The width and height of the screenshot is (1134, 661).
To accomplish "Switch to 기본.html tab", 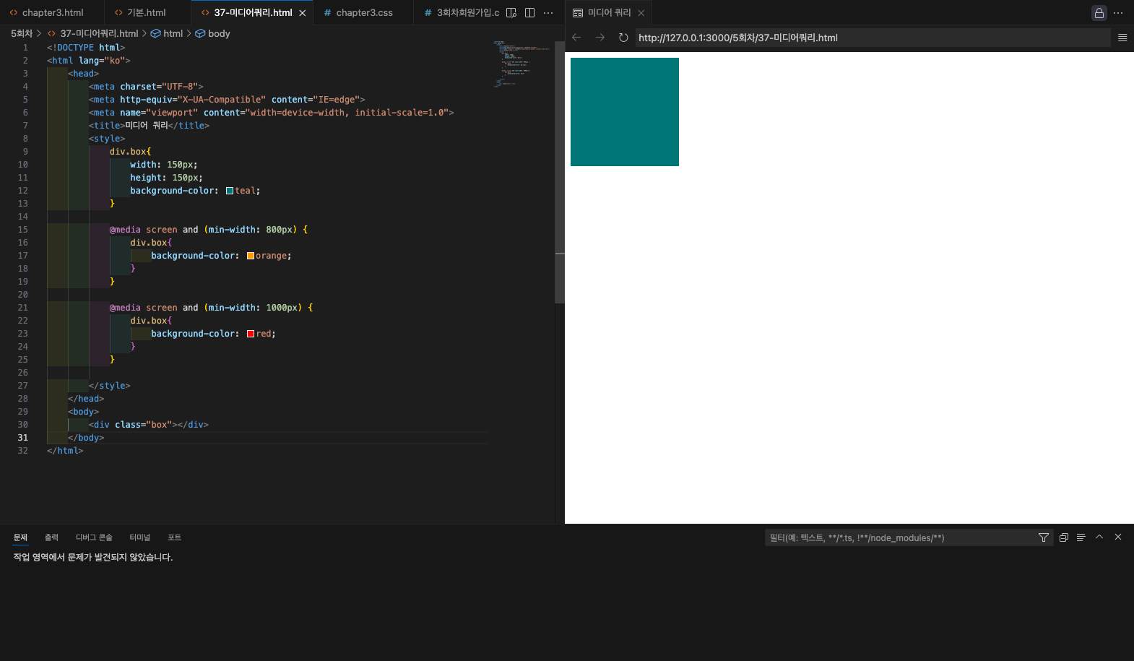I will (146, 13).
